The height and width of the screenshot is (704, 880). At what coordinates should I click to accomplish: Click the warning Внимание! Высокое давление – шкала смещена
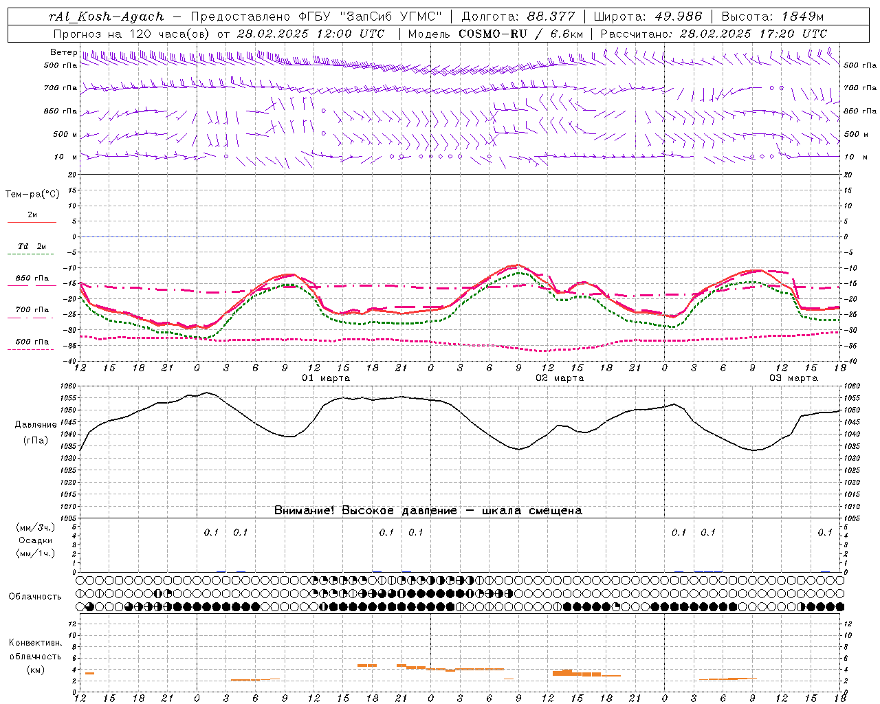[x=428, y=511]
